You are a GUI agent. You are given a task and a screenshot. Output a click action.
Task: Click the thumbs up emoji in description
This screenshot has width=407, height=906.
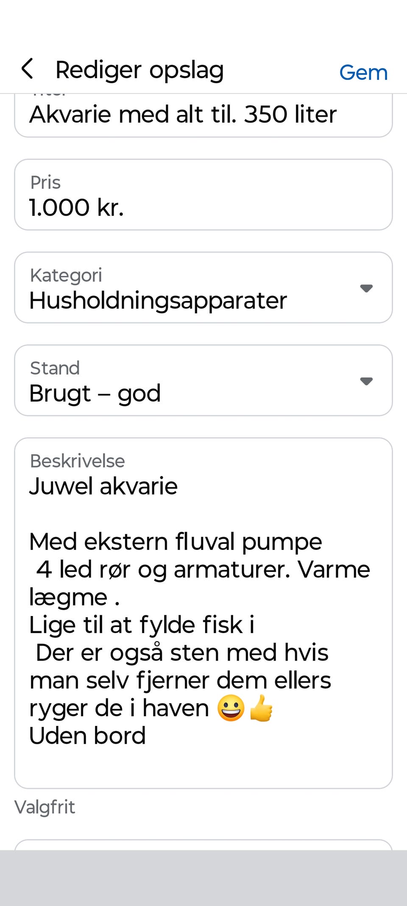[261, 708]
